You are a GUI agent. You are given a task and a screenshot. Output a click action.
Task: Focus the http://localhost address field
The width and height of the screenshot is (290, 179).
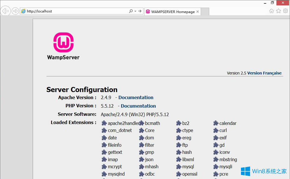click(77, 11)
